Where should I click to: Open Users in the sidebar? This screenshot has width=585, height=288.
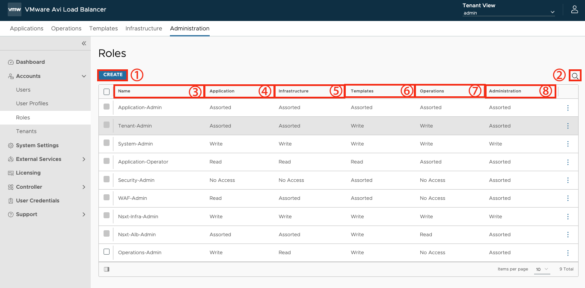(x=23, y=90)
